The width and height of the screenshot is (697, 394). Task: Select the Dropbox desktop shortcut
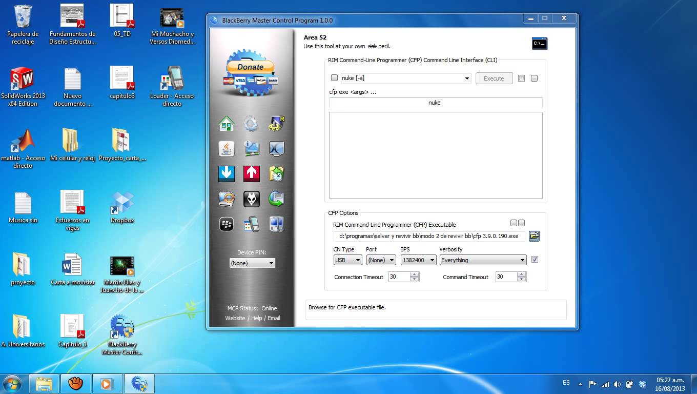[122, 208]
